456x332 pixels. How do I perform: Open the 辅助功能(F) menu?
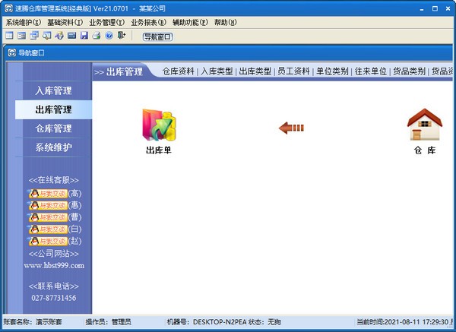pos(190,22)
